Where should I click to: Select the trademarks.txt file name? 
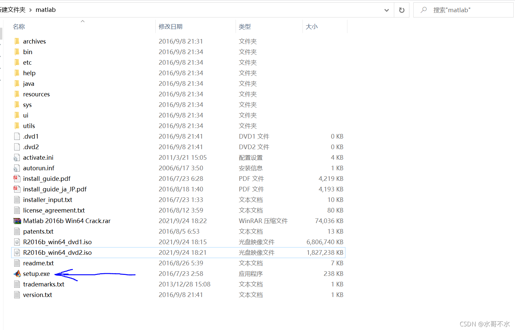coord(44,284)
